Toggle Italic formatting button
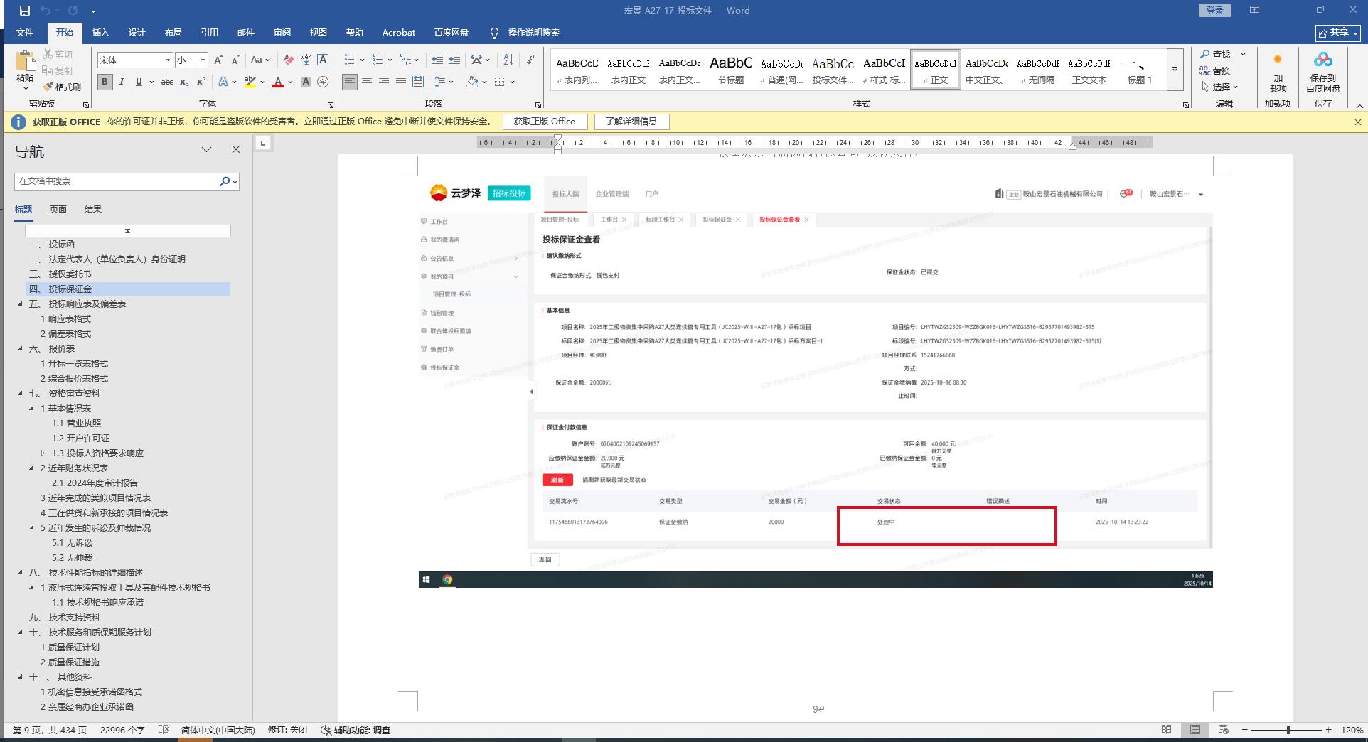 coord(122,82)
